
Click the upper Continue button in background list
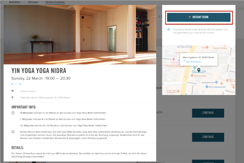coord(208,113)
